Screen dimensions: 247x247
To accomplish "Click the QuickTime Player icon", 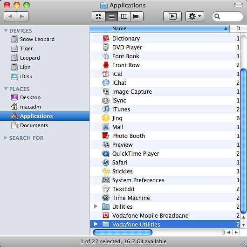I will click(x=106, y=154).
